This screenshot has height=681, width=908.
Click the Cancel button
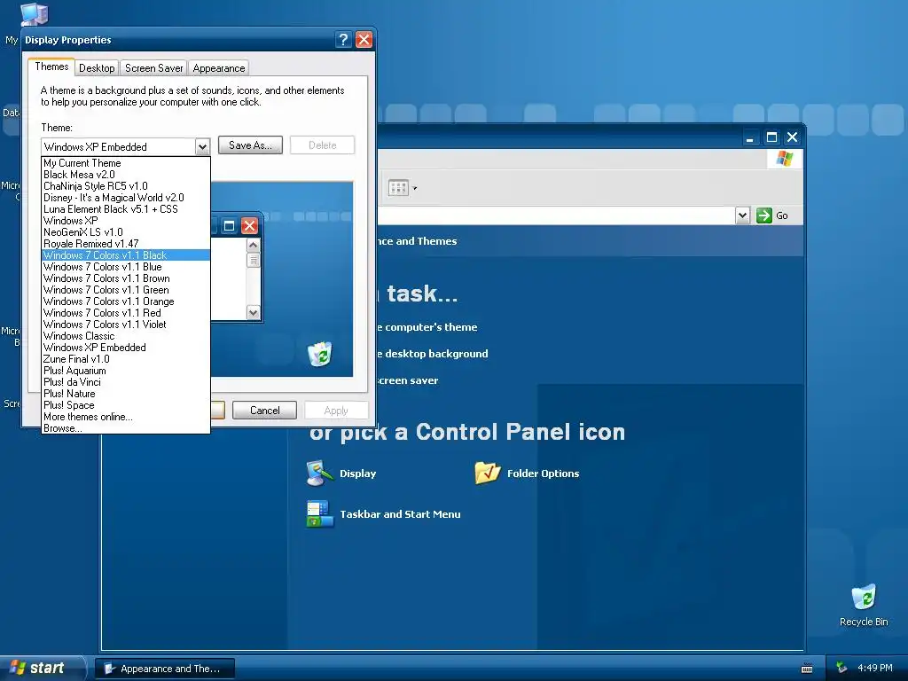tap(264, 410)
